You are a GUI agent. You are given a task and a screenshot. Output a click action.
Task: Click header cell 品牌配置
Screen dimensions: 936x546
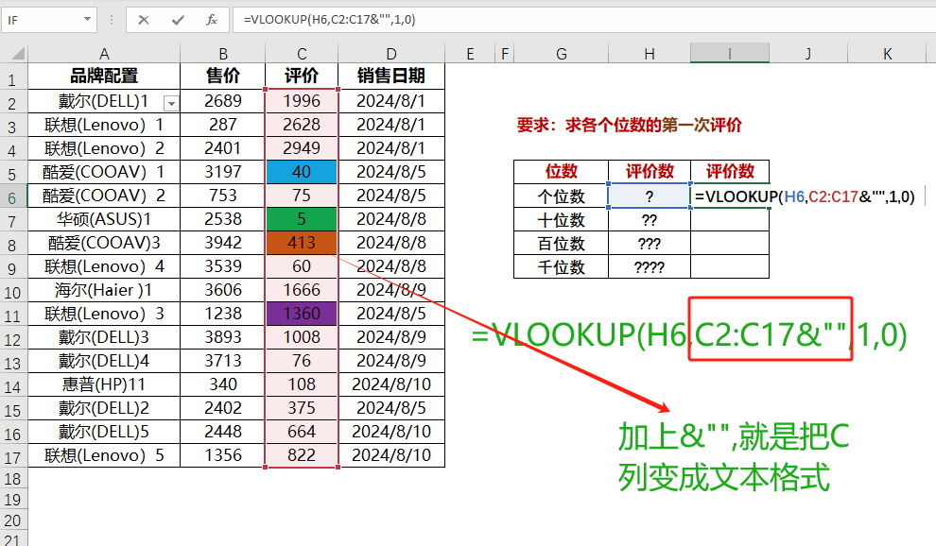click(x=104, y=77)
